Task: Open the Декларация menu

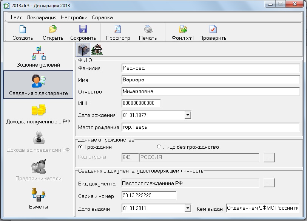Action: coord(42,17)
